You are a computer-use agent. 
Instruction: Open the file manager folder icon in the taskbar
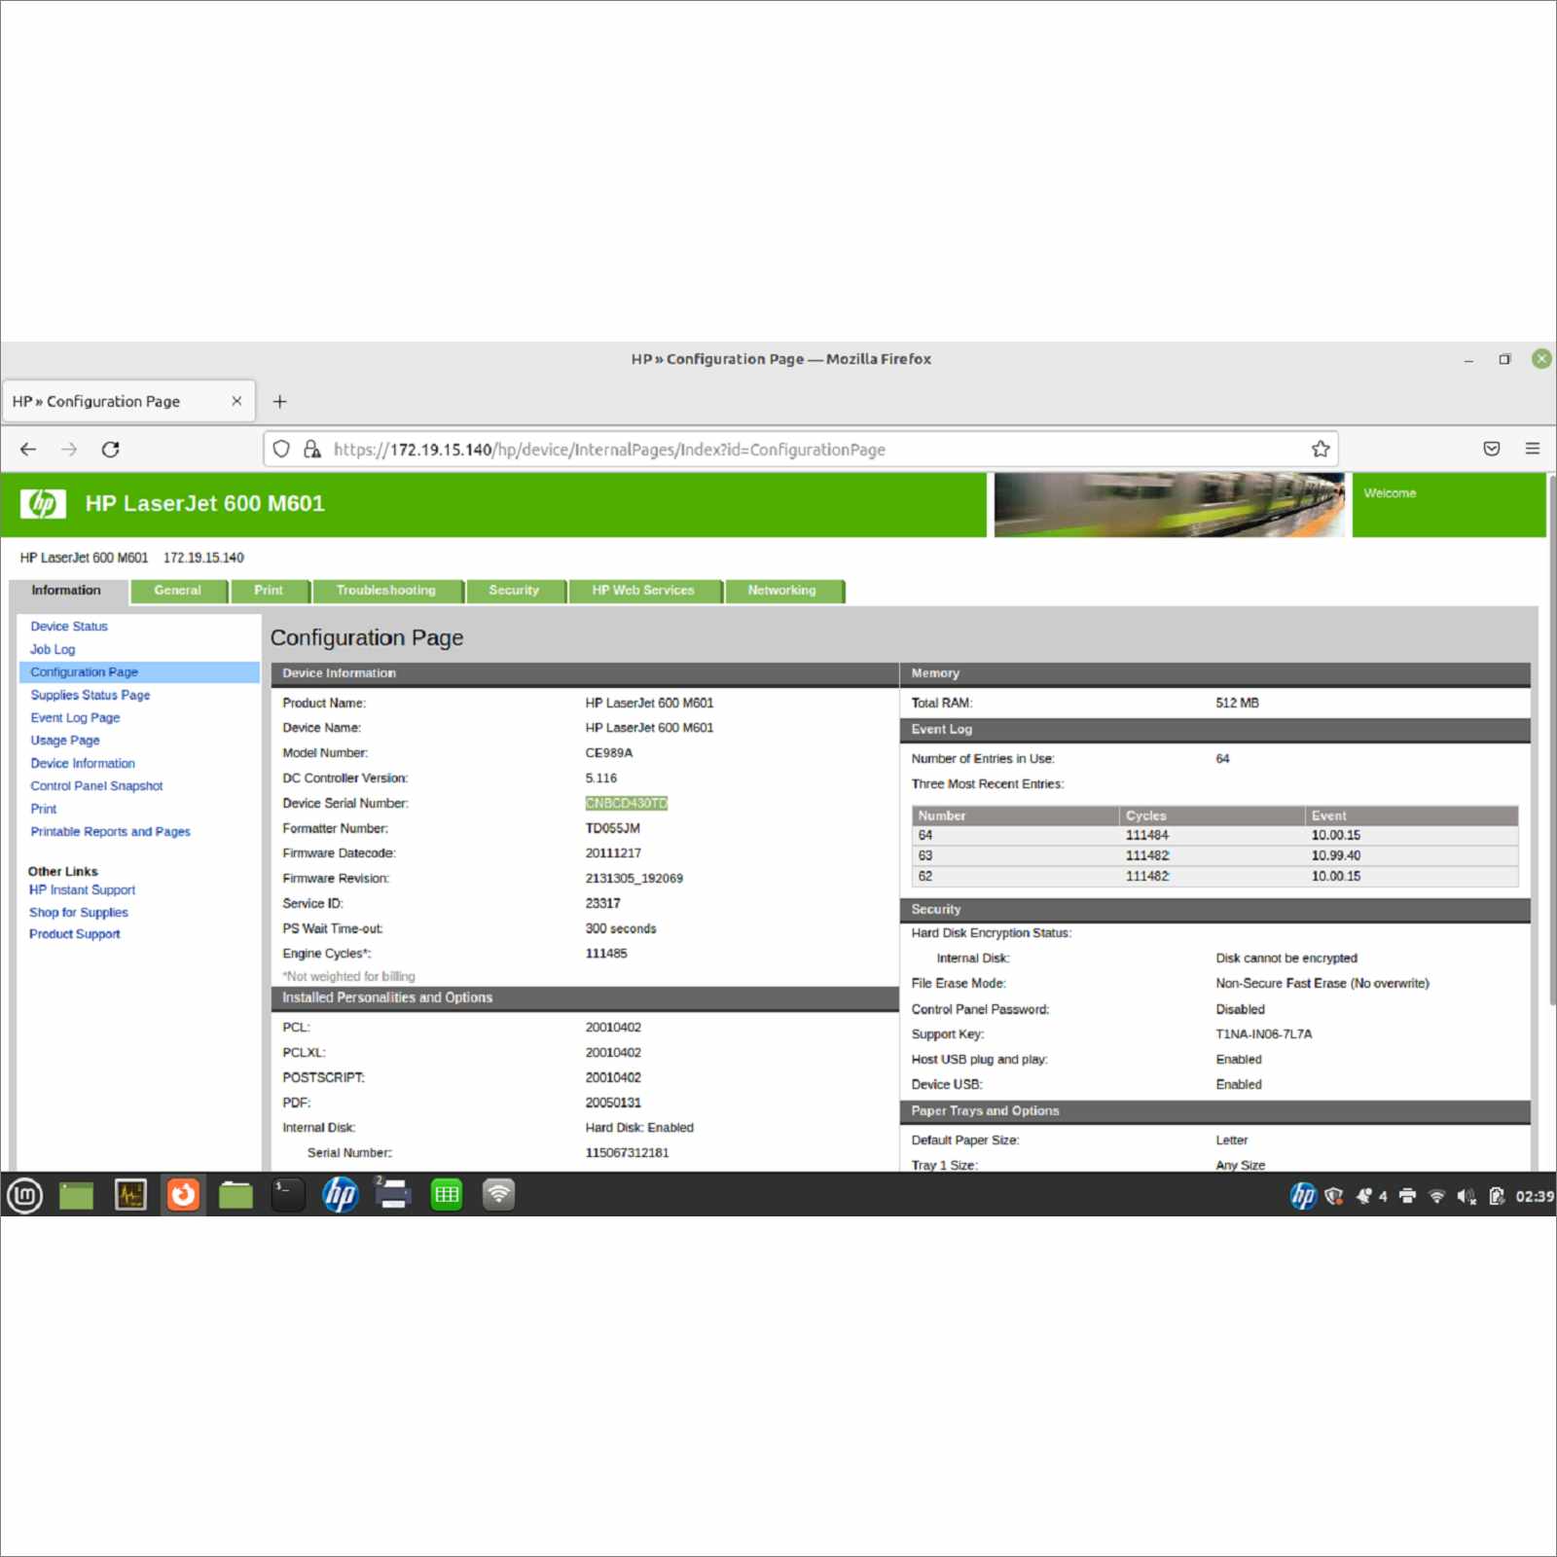point(235,1195)
